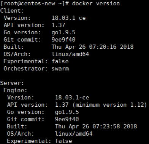Image resolution: width=149 pixels, height=144 pixels.
Task: Click server Experimental false value
Action: pos(63,141)
